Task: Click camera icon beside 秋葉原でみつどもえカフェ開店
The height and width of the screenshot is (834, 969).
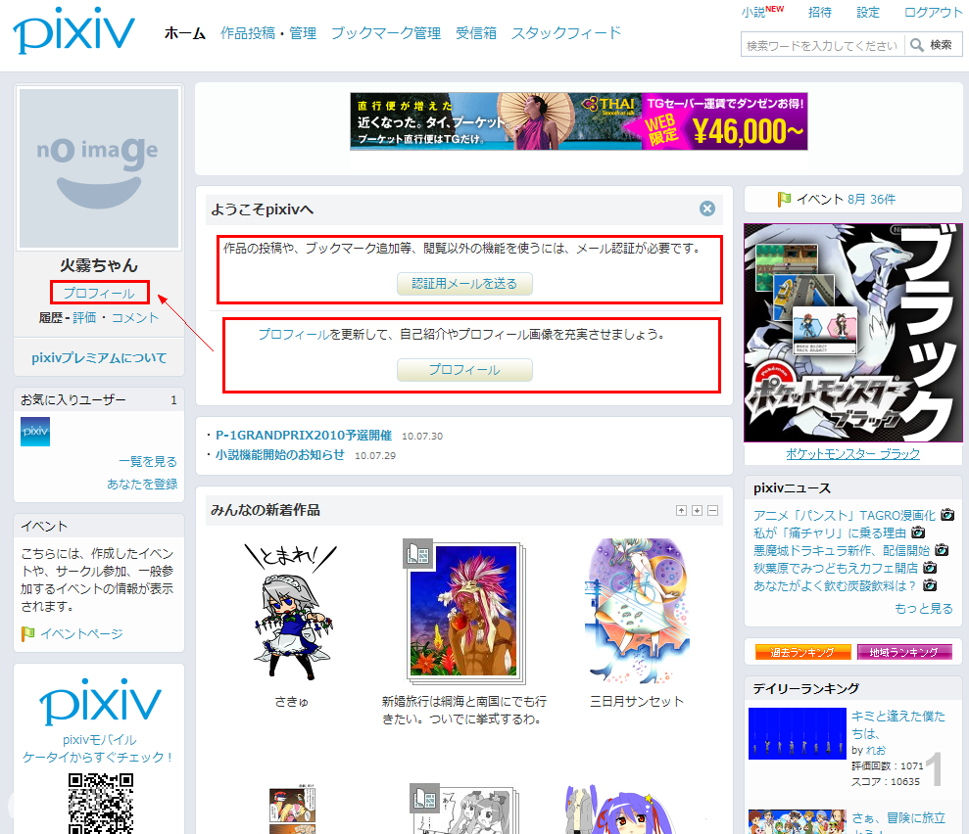Action: (930, 568)
